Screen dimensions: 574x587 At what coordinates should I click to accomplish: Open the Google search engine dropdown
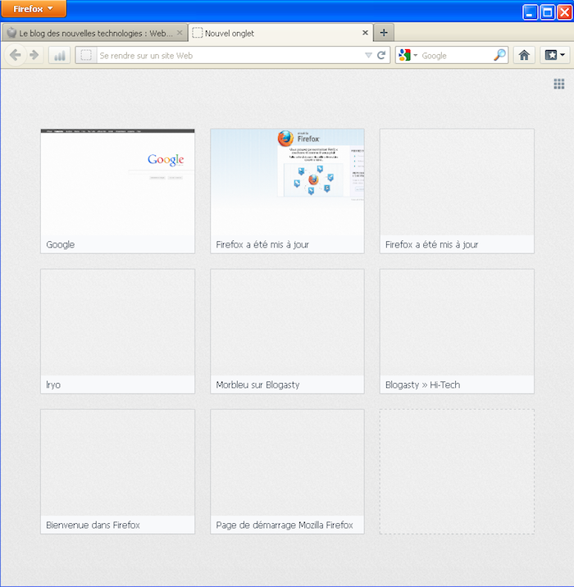coord(407,55)
